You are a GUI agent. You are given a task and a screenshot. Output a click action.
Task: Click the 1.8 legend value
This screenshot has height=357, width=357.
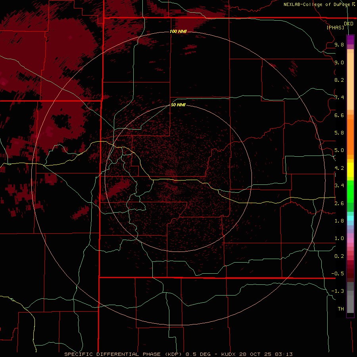pyautogui.click(x=339, y=221)
